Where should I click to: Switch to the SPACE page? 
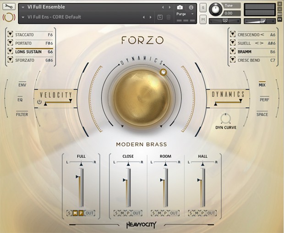click(262, 114)
